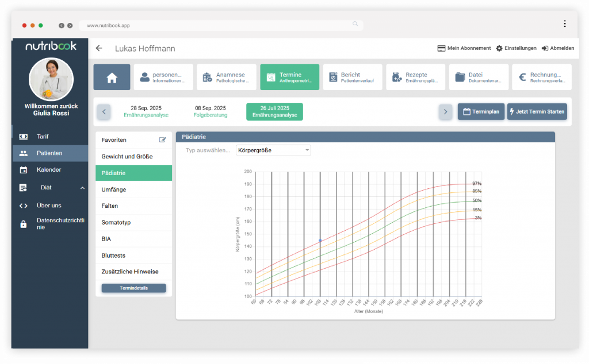Open the Körpergröße type dropdown

273,150
